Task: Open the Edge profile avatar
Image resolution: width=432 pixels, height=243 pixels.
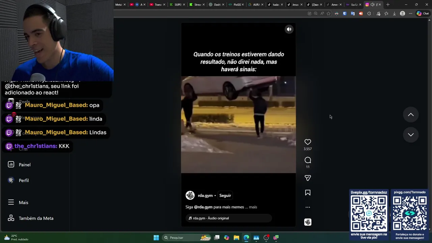Action: coord(402,13)
